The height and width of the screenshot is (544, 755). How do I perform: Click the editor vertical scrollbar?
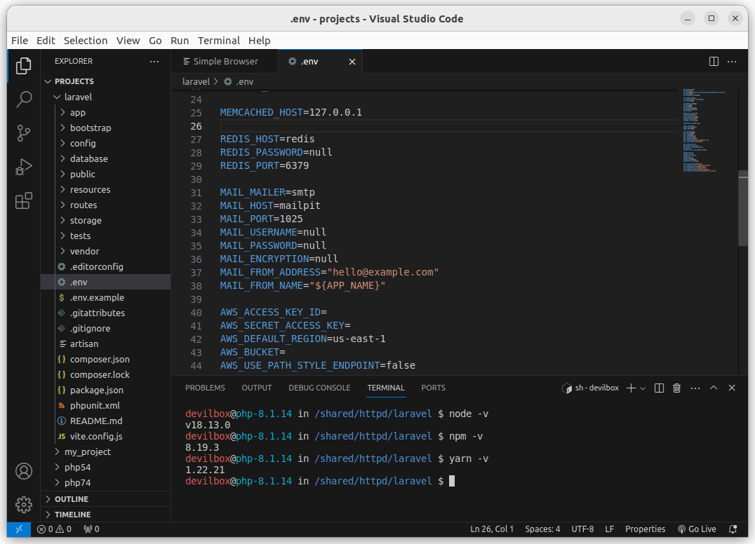(x=742, y=207)
